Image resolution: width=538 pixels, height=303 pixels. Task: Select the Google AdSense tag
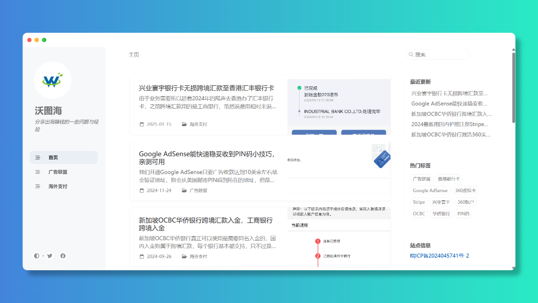point(430,190)
